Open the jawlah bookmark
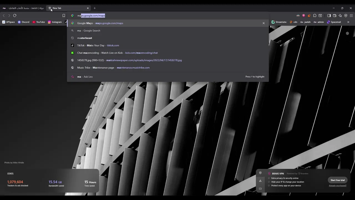Viewport: 355px width, 200px height. coord(305,22)
